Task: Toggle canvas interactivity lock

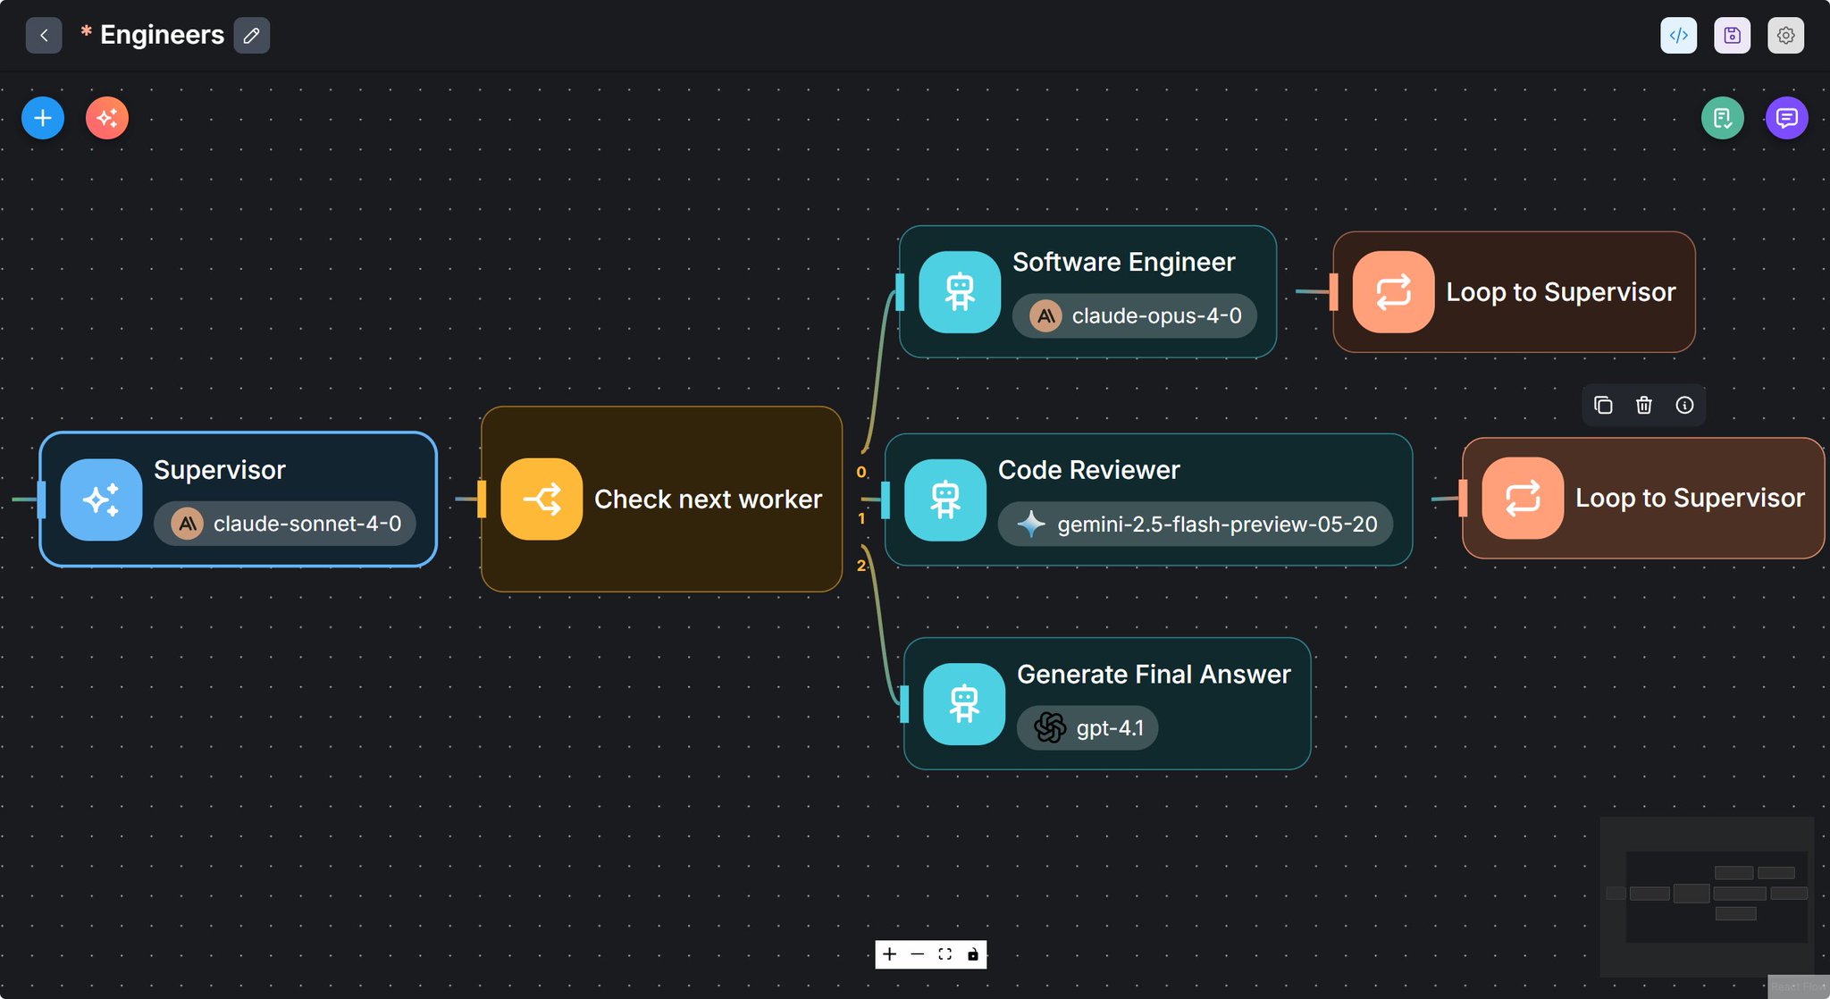Action: pos(972,954)
